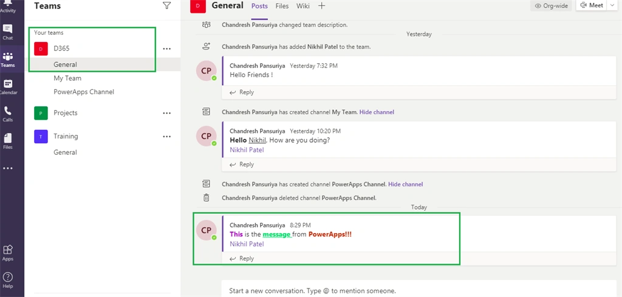This screenshot has width=622, height=297.
Task: Open more options for D365 team
Action: point(167,49)
